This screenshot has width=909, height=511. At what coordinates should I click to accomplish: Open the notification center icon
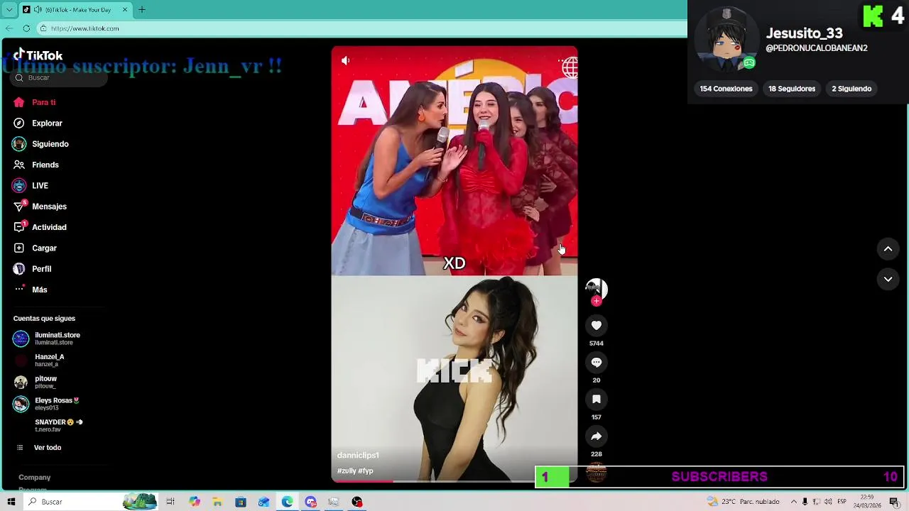coord(894,502)
